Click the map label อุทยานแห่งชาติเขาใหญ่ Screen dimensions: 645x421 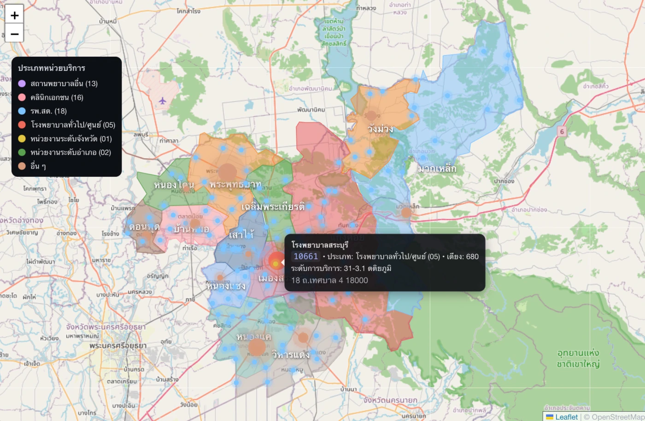pyautogui.click(x=578, y=358)
